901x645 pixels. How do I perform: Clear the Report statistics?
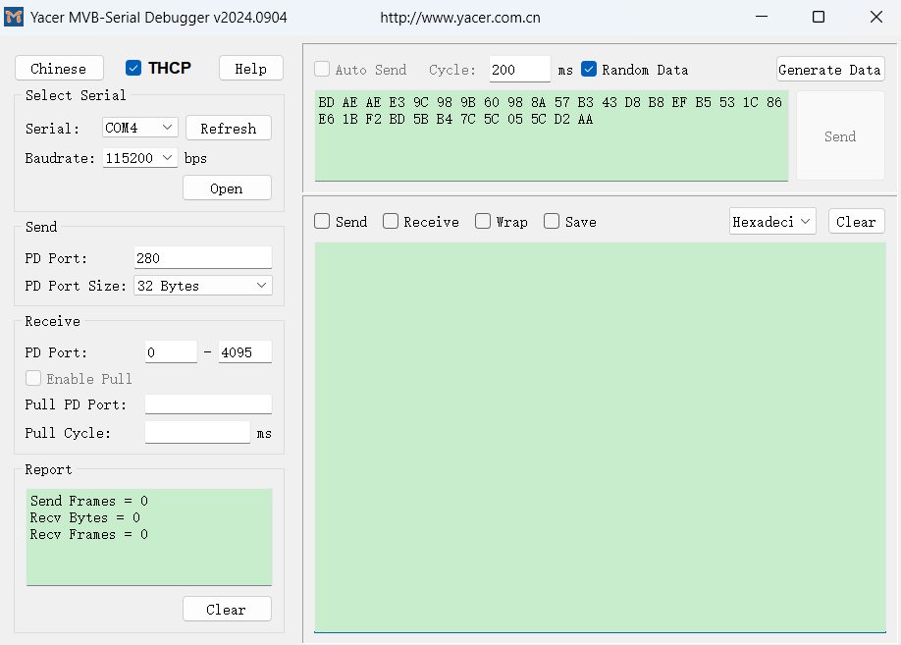(x=227, y=609)
